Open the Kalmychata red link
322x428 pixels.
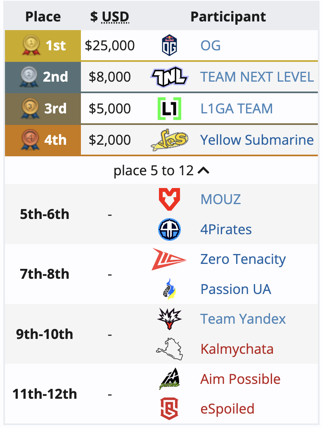[237, 349]
